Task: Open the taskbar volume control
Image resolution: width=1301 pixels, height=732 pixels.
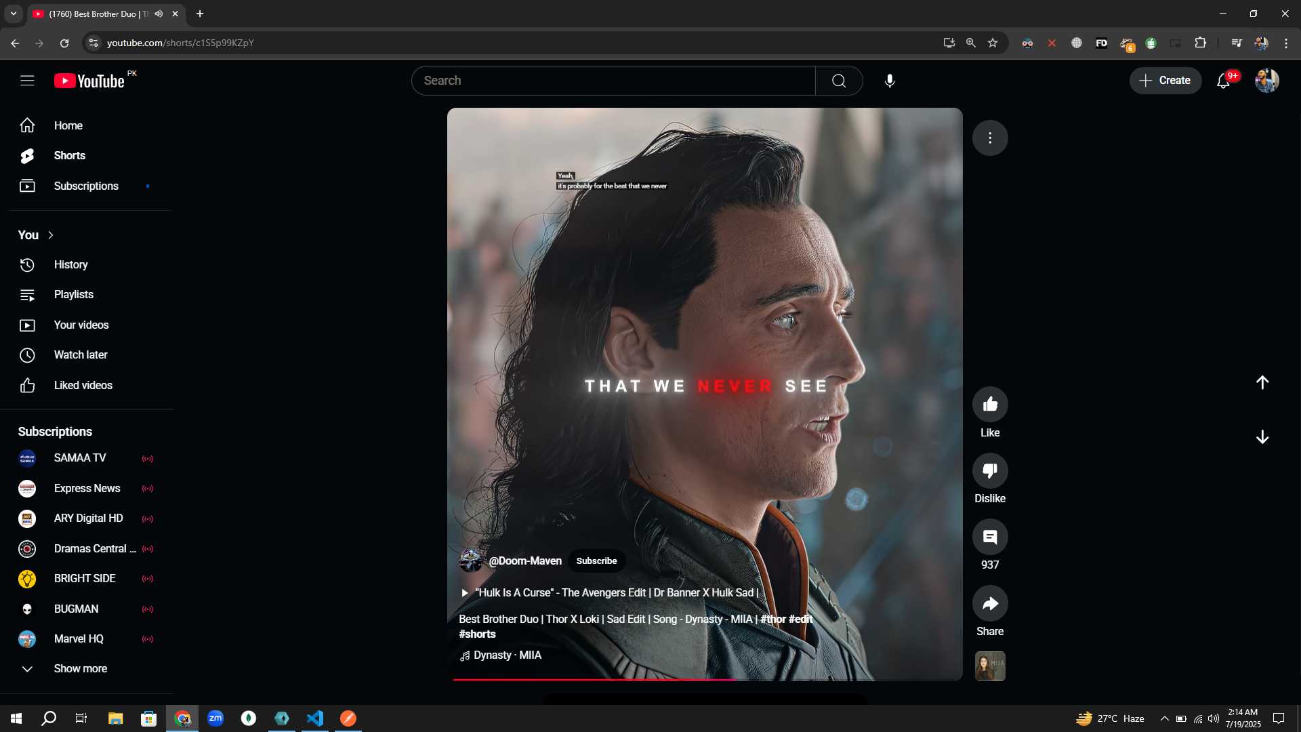Action: pyautogui.click(x=1214, y=718)
